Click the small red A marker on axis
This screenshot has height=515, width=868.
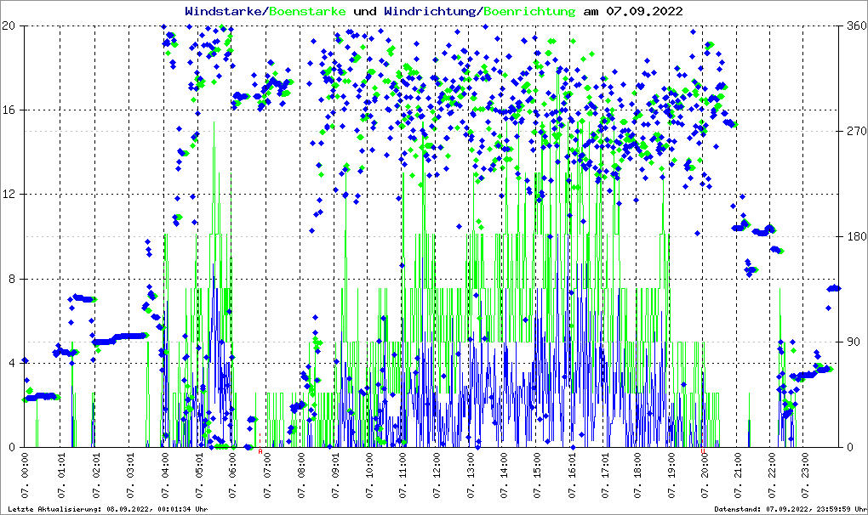260,451
